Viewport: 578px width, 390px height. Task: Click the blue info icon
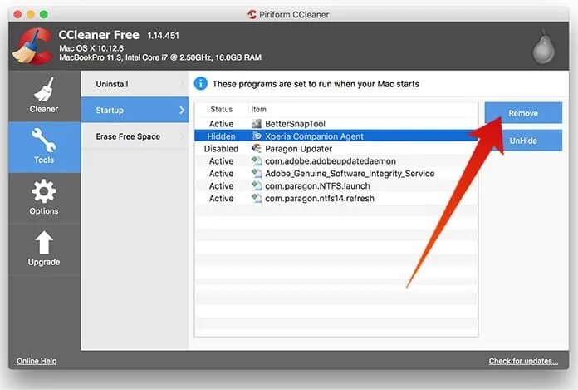200,84
